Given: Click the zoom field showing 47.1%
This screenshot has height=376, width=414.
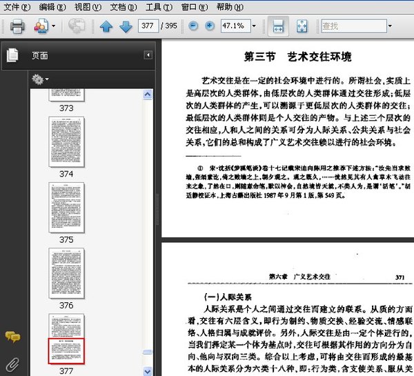Looking at the screenshot, I should [235, 26].
